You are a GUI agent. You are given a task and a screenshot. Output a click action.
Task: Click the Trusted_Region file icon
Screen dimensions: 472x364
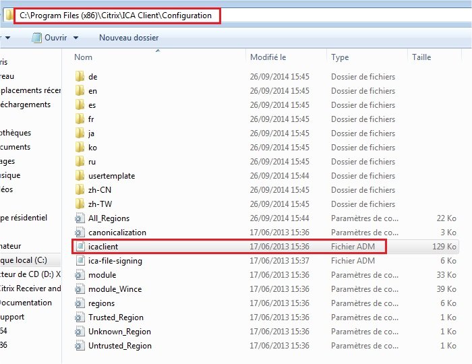[80, 317]
